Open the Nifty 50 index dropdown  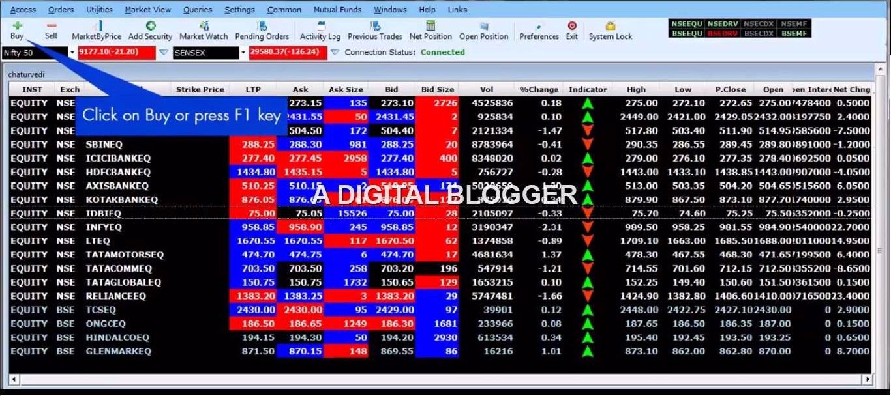tap(72, 53)
